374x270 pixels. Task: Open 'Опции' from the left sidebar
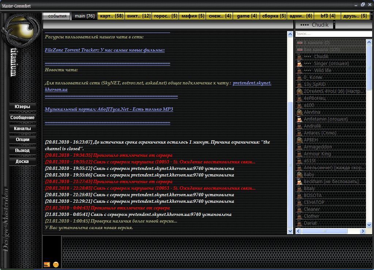pos(22,140)
